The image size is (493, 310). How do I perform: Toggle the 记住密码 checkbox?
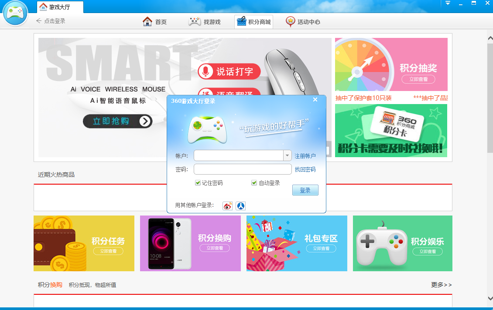(198, 182)
